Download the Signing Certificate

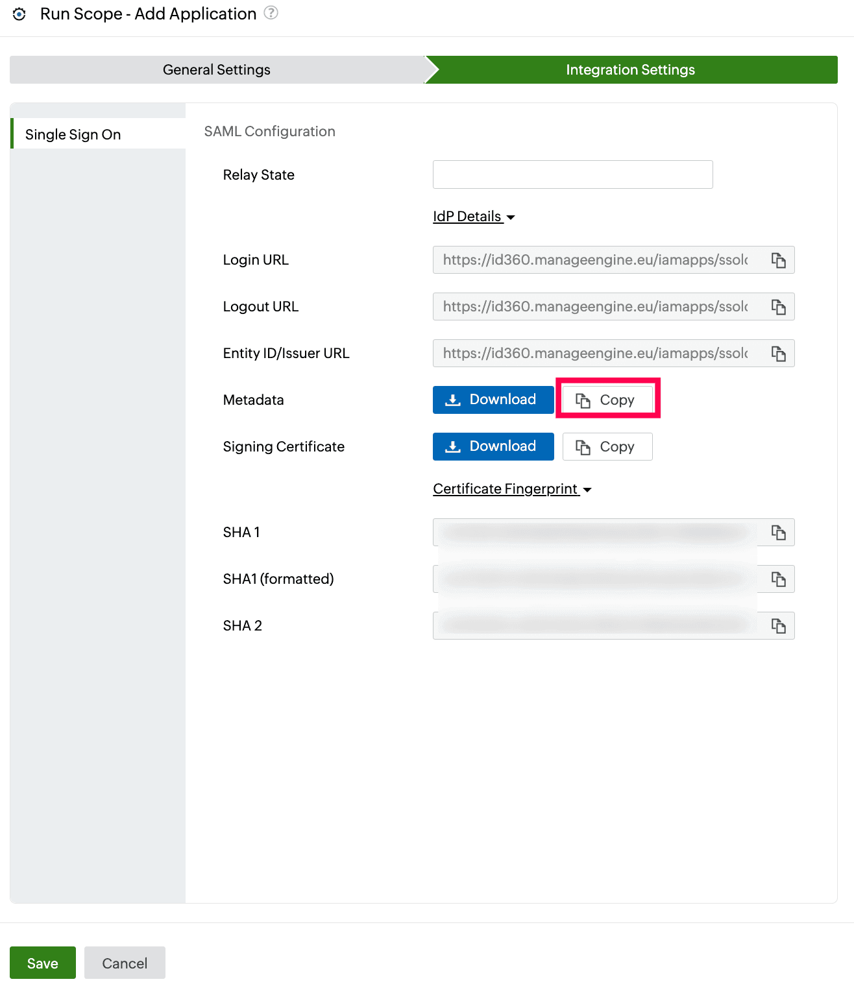(x=493, y=446)
